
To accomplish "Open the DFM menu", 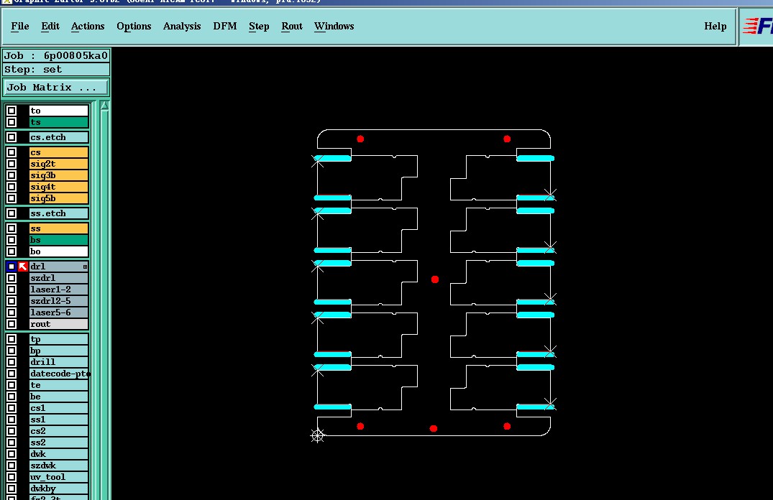I will (x=225, y=26).
